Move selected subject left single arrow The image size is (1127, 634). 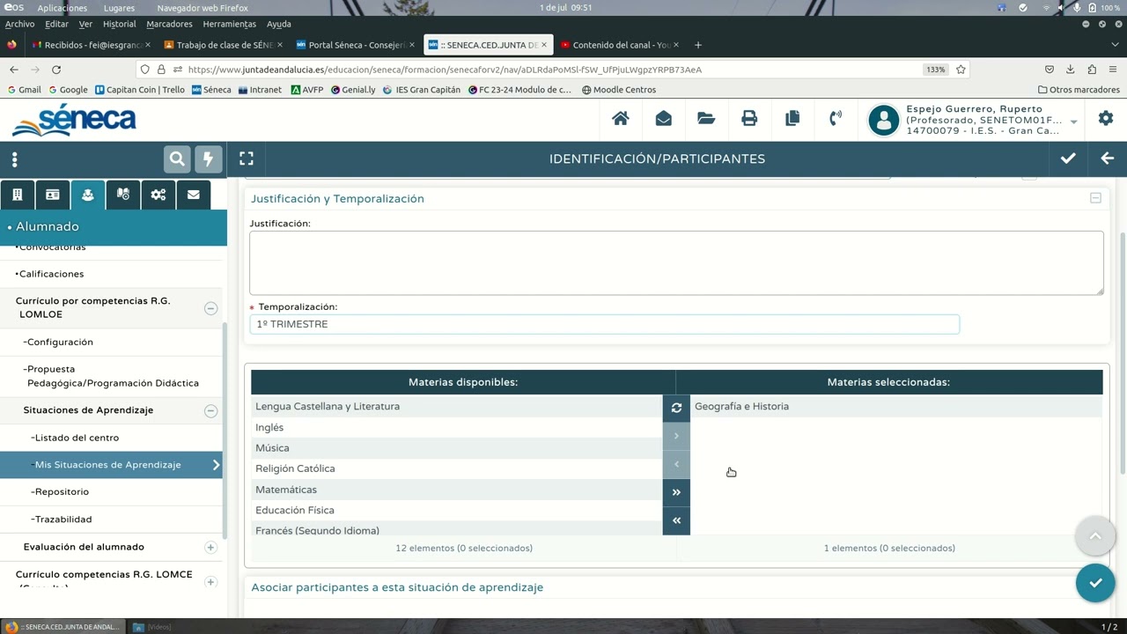(676, 464)
